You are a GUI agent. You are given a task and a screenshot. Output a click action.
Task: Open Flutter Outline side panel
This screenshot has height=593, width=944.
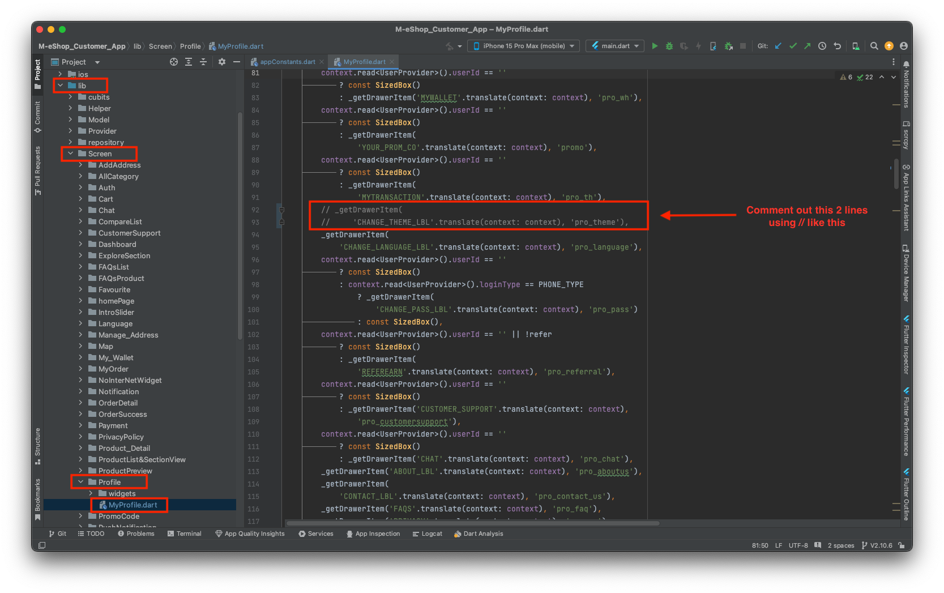906,494
